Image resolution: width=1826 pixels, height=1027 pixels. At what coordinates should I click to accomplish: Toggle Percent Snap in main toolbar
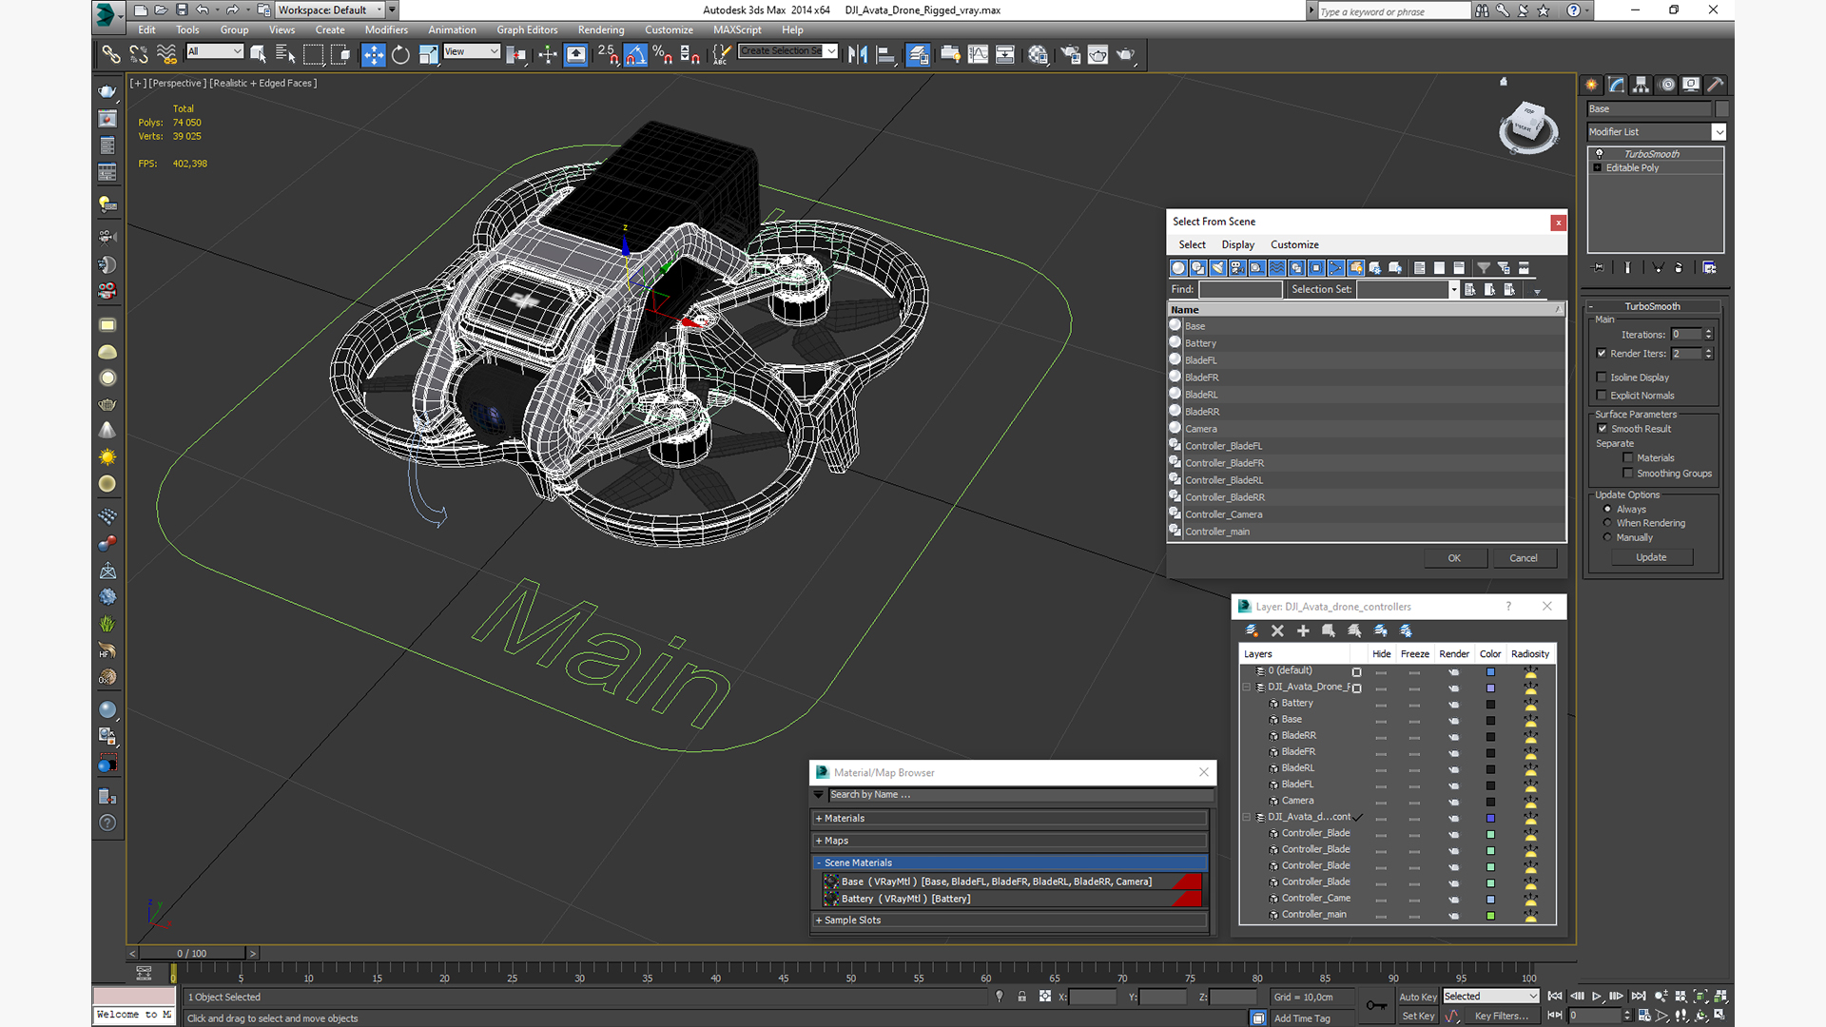pos(663,54)
